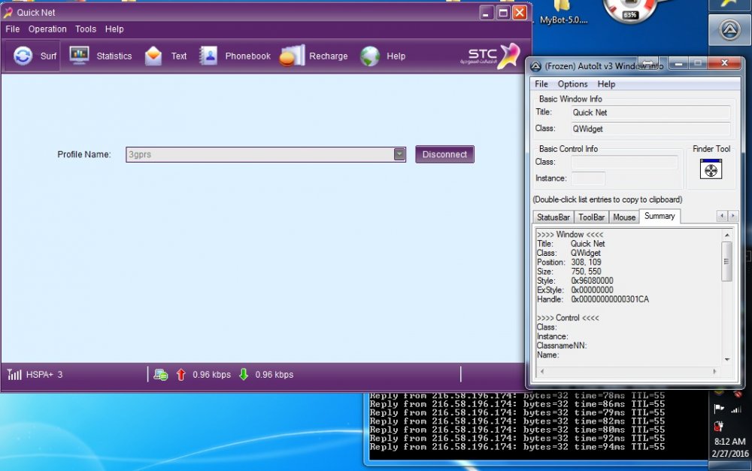The image size is (752, 471).
Task: Switch to the ToolBar tab
Action: coord(591,217)
